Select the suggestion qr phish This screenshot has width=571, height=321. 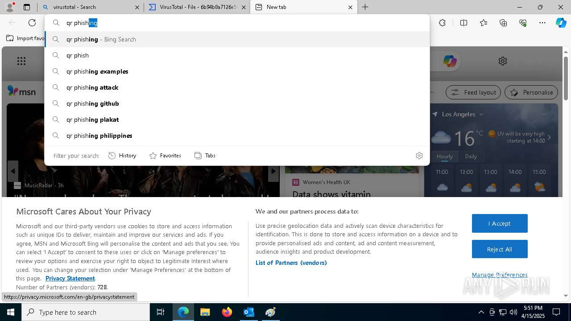(237, 55)
